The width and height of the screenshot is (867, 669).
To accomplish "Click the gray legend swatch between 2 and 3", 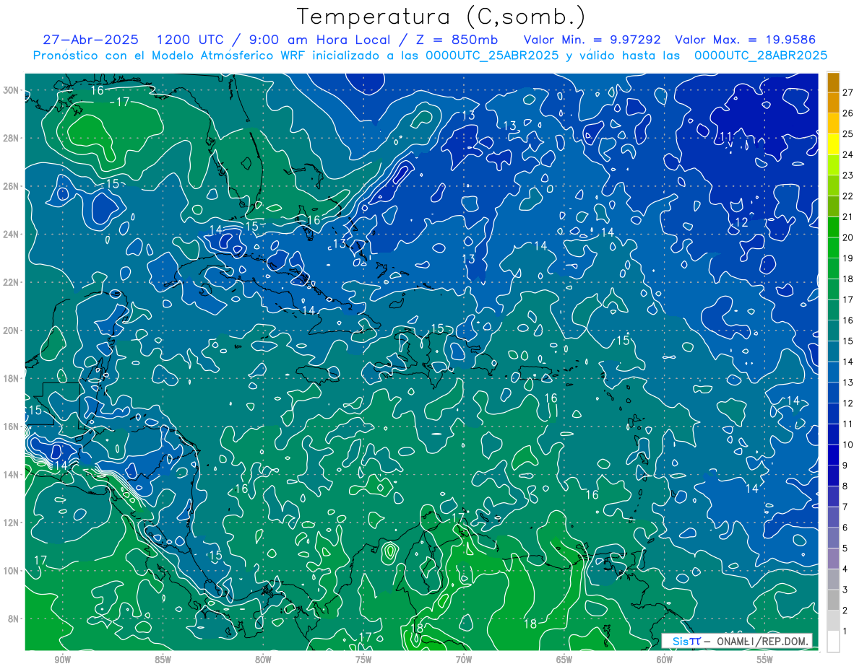I will [833, 600].
